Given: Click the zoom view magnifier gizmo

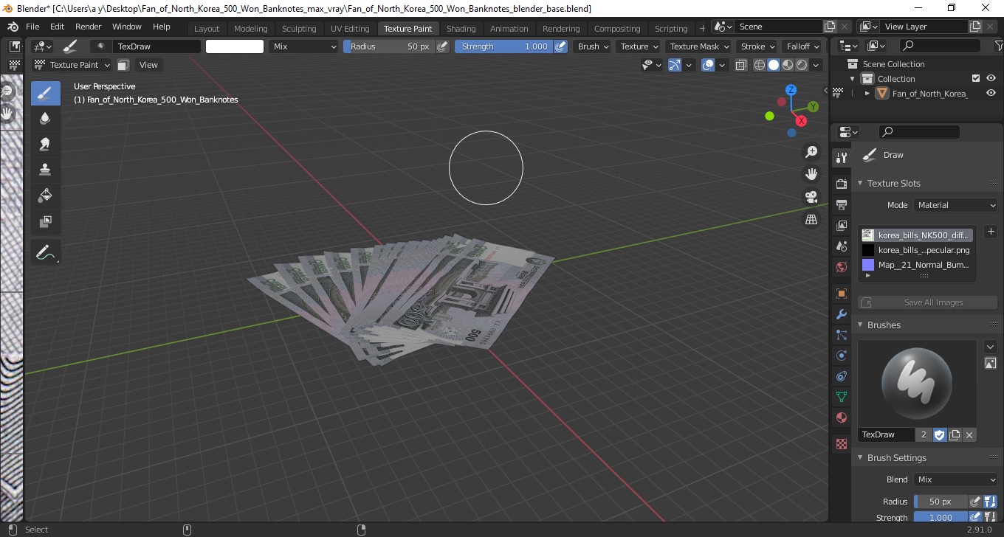Looking at the screenshot, I should (x=811, y=151).
